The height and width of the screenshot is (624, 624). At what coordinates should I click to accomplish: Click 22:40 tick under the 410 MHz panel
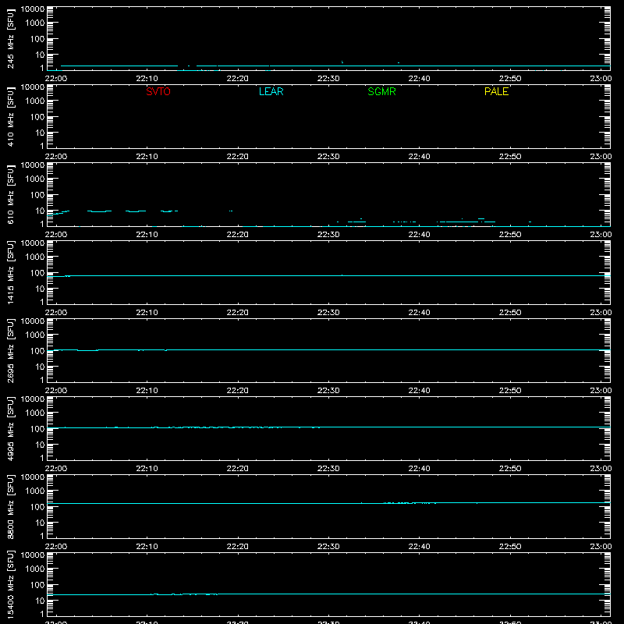click(x=419, y=157)
